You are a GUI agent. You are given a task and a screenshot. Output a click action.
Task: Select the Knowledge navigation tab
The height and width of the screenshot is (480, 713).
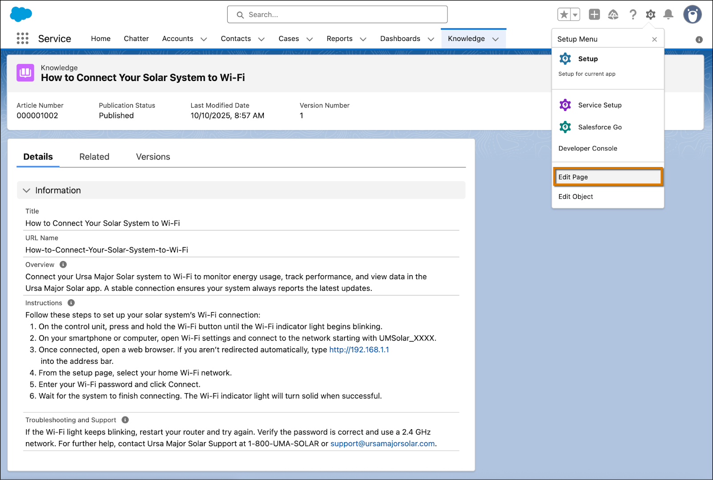click(466, 39)
